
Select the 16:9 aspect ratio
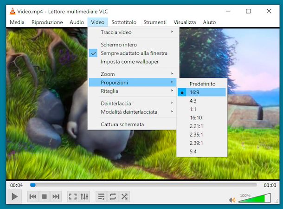202,92
